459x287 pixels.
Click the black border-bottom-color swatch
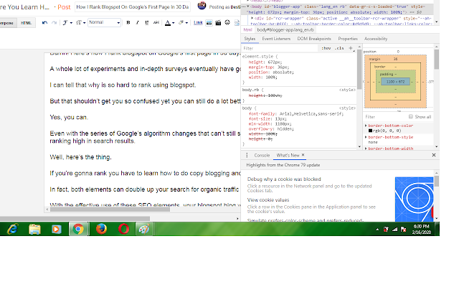[x=370, y=131]
